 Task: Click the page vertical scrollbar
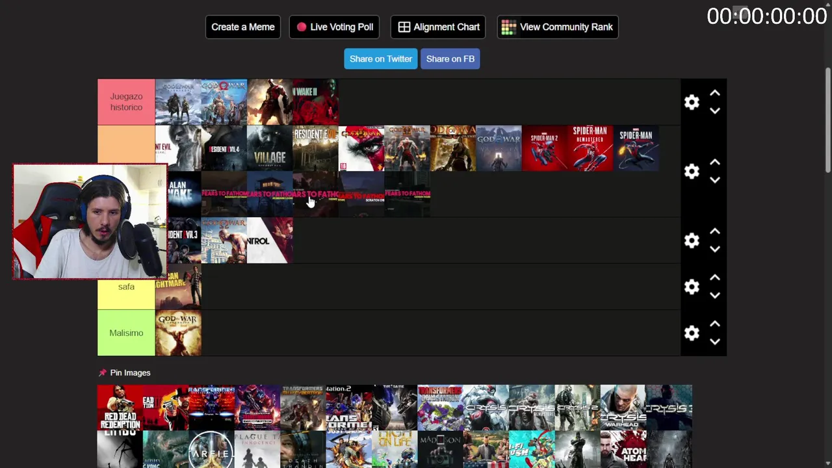pos(827,120)
